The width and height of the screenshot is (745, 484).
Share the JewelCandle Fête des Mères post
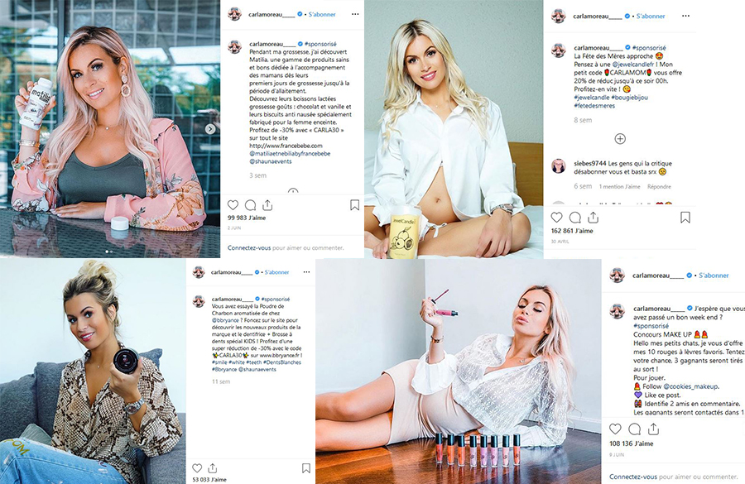point(593,218)
